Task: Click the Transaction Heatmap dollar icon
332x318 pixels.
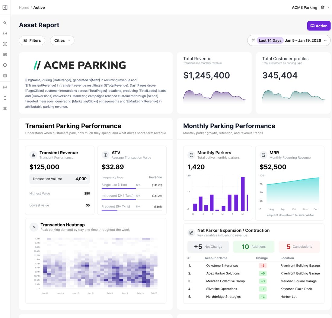Action: (x=34, y=227)
